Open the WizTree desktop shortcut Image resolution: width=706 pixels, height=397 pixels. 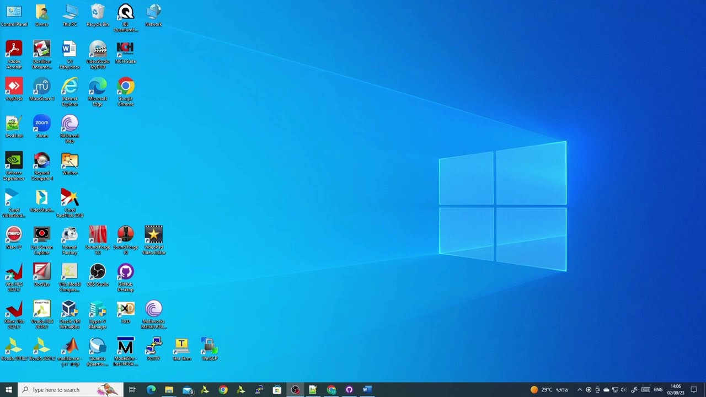pyautogui.click(x=69, y=164)
